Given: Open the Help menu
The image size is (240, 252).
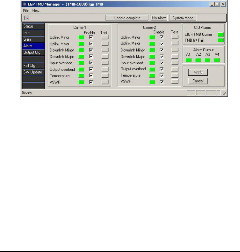Looking at the screenshot, I should [36, 10].
